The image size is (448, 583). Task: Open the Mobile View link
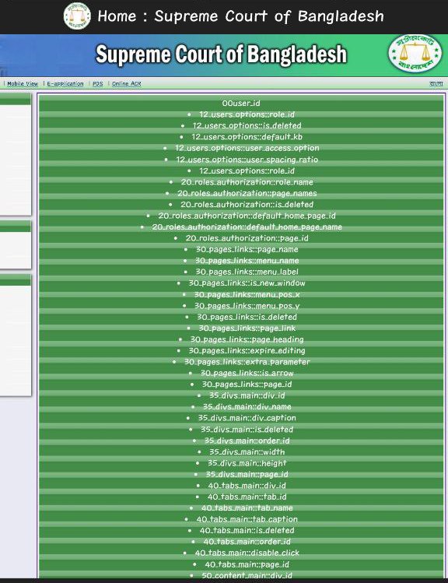point(23,83)
